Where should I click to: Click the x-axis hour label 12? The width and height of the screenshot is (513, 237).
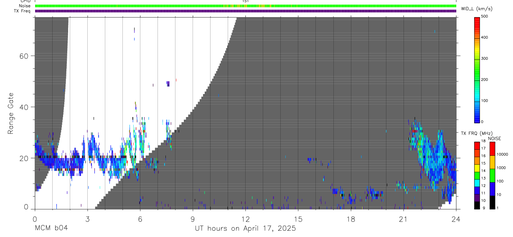[x=245, y=219]
